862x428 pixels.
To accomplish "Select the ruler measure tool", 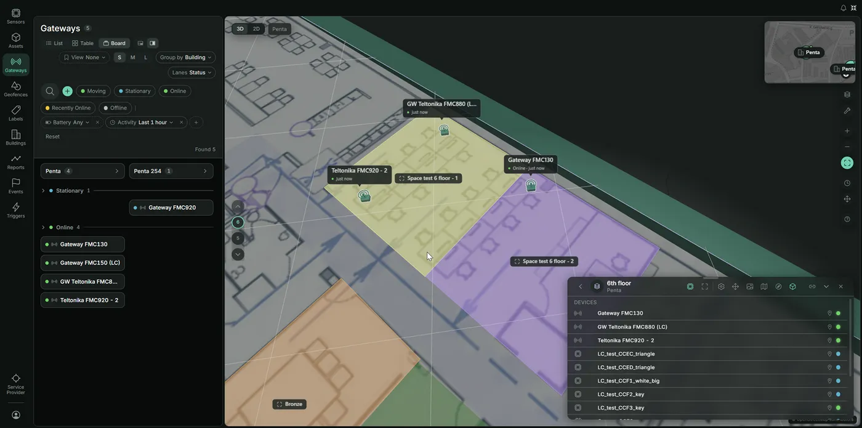I will coord(847,111).
